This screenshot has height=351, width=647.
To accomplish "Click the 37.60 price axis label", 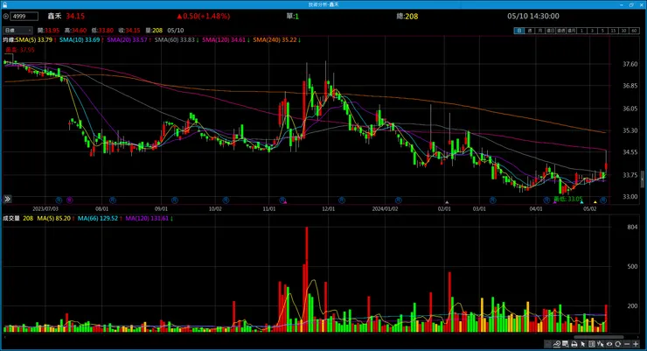I will point(630,64).
